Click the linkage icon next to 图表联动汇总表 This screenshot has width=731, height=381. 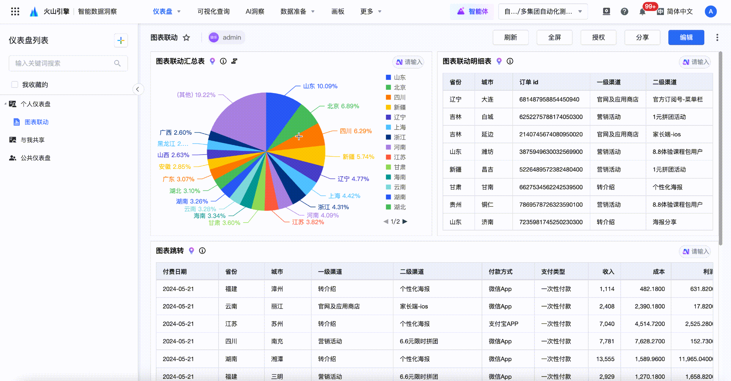click(x=234, y=61)
